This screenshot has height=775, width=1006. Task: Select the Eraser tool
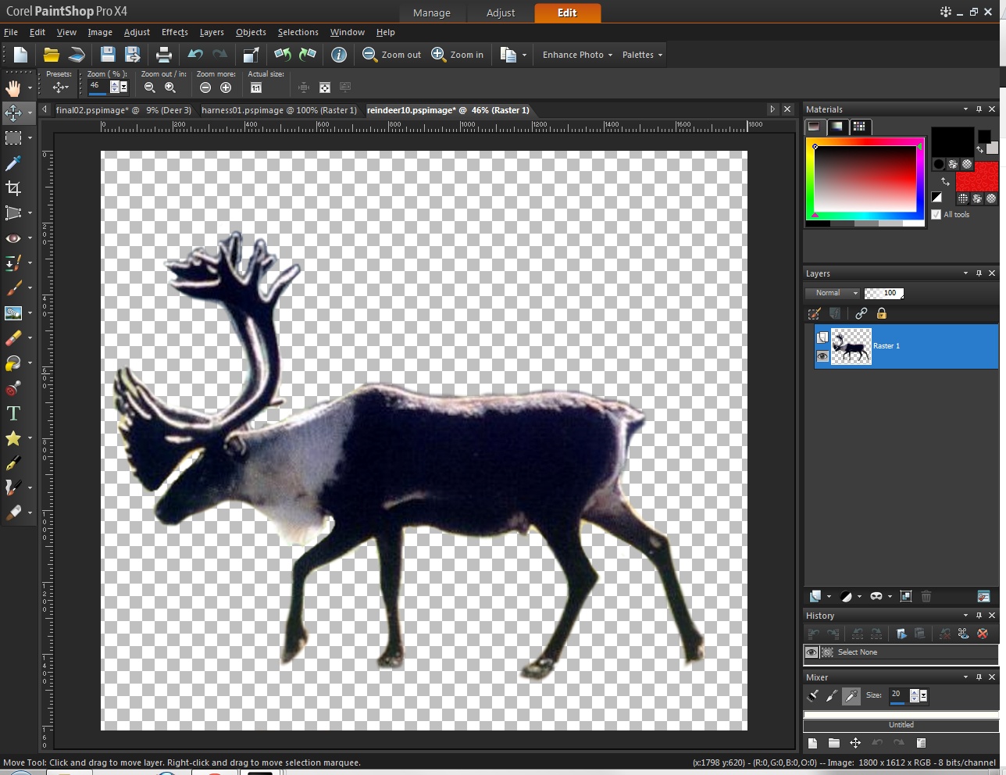[x=12, y=338]
